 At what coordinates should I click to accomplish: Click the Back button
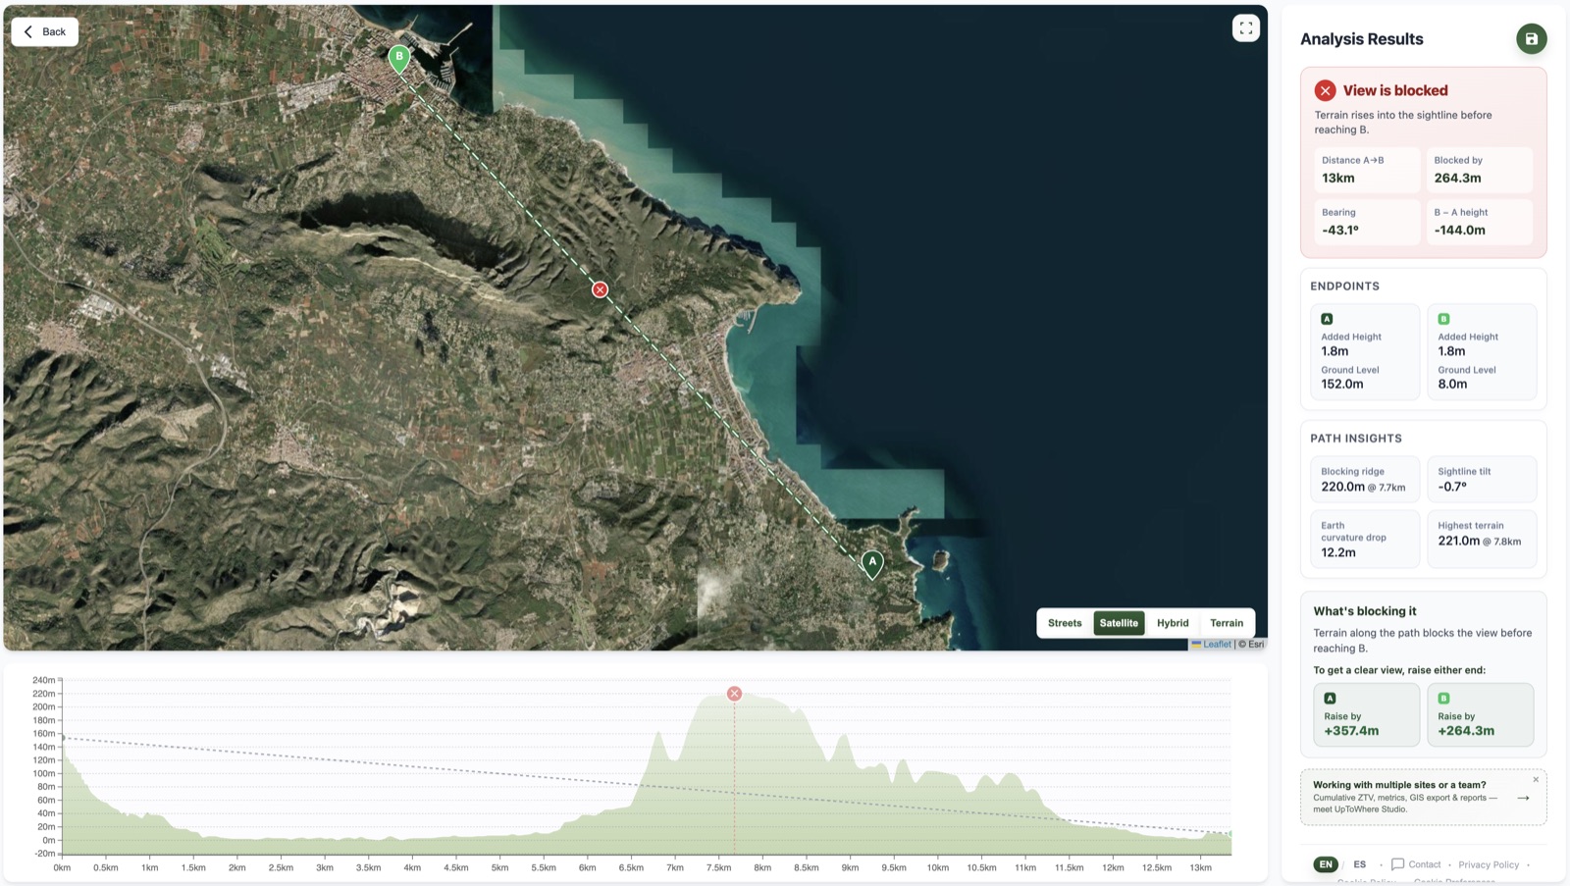click(44, 31)
